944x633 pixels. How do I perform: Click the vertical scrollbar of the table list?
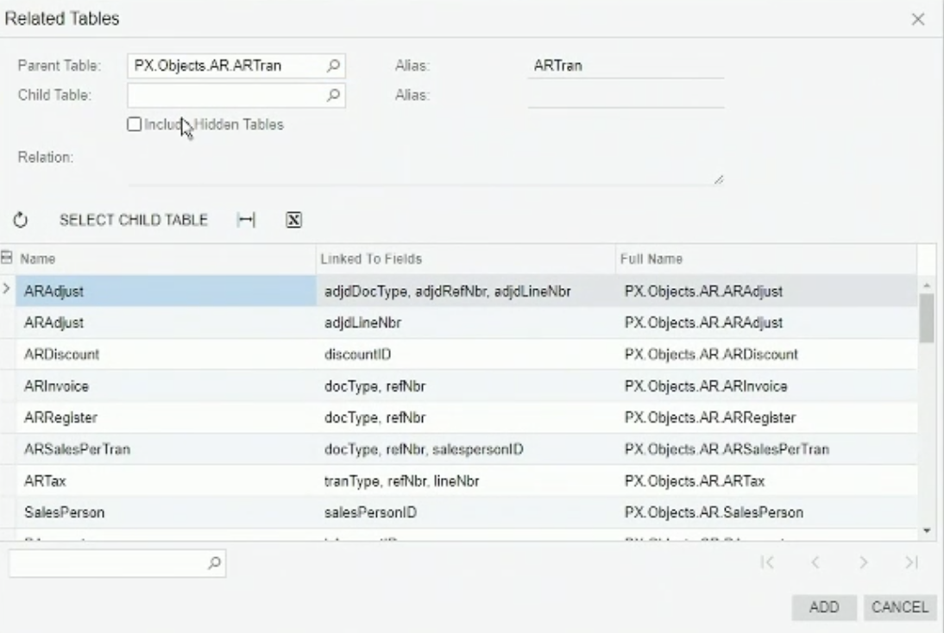(927, 318)
